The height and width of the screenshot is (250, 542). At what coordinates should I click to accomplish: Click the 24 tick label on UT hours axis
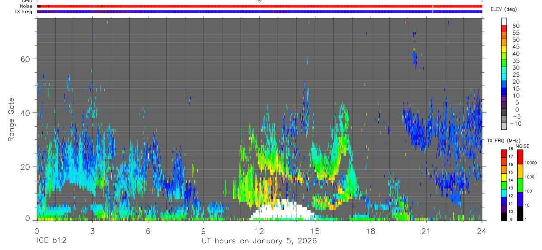click(x=482, y=231)
